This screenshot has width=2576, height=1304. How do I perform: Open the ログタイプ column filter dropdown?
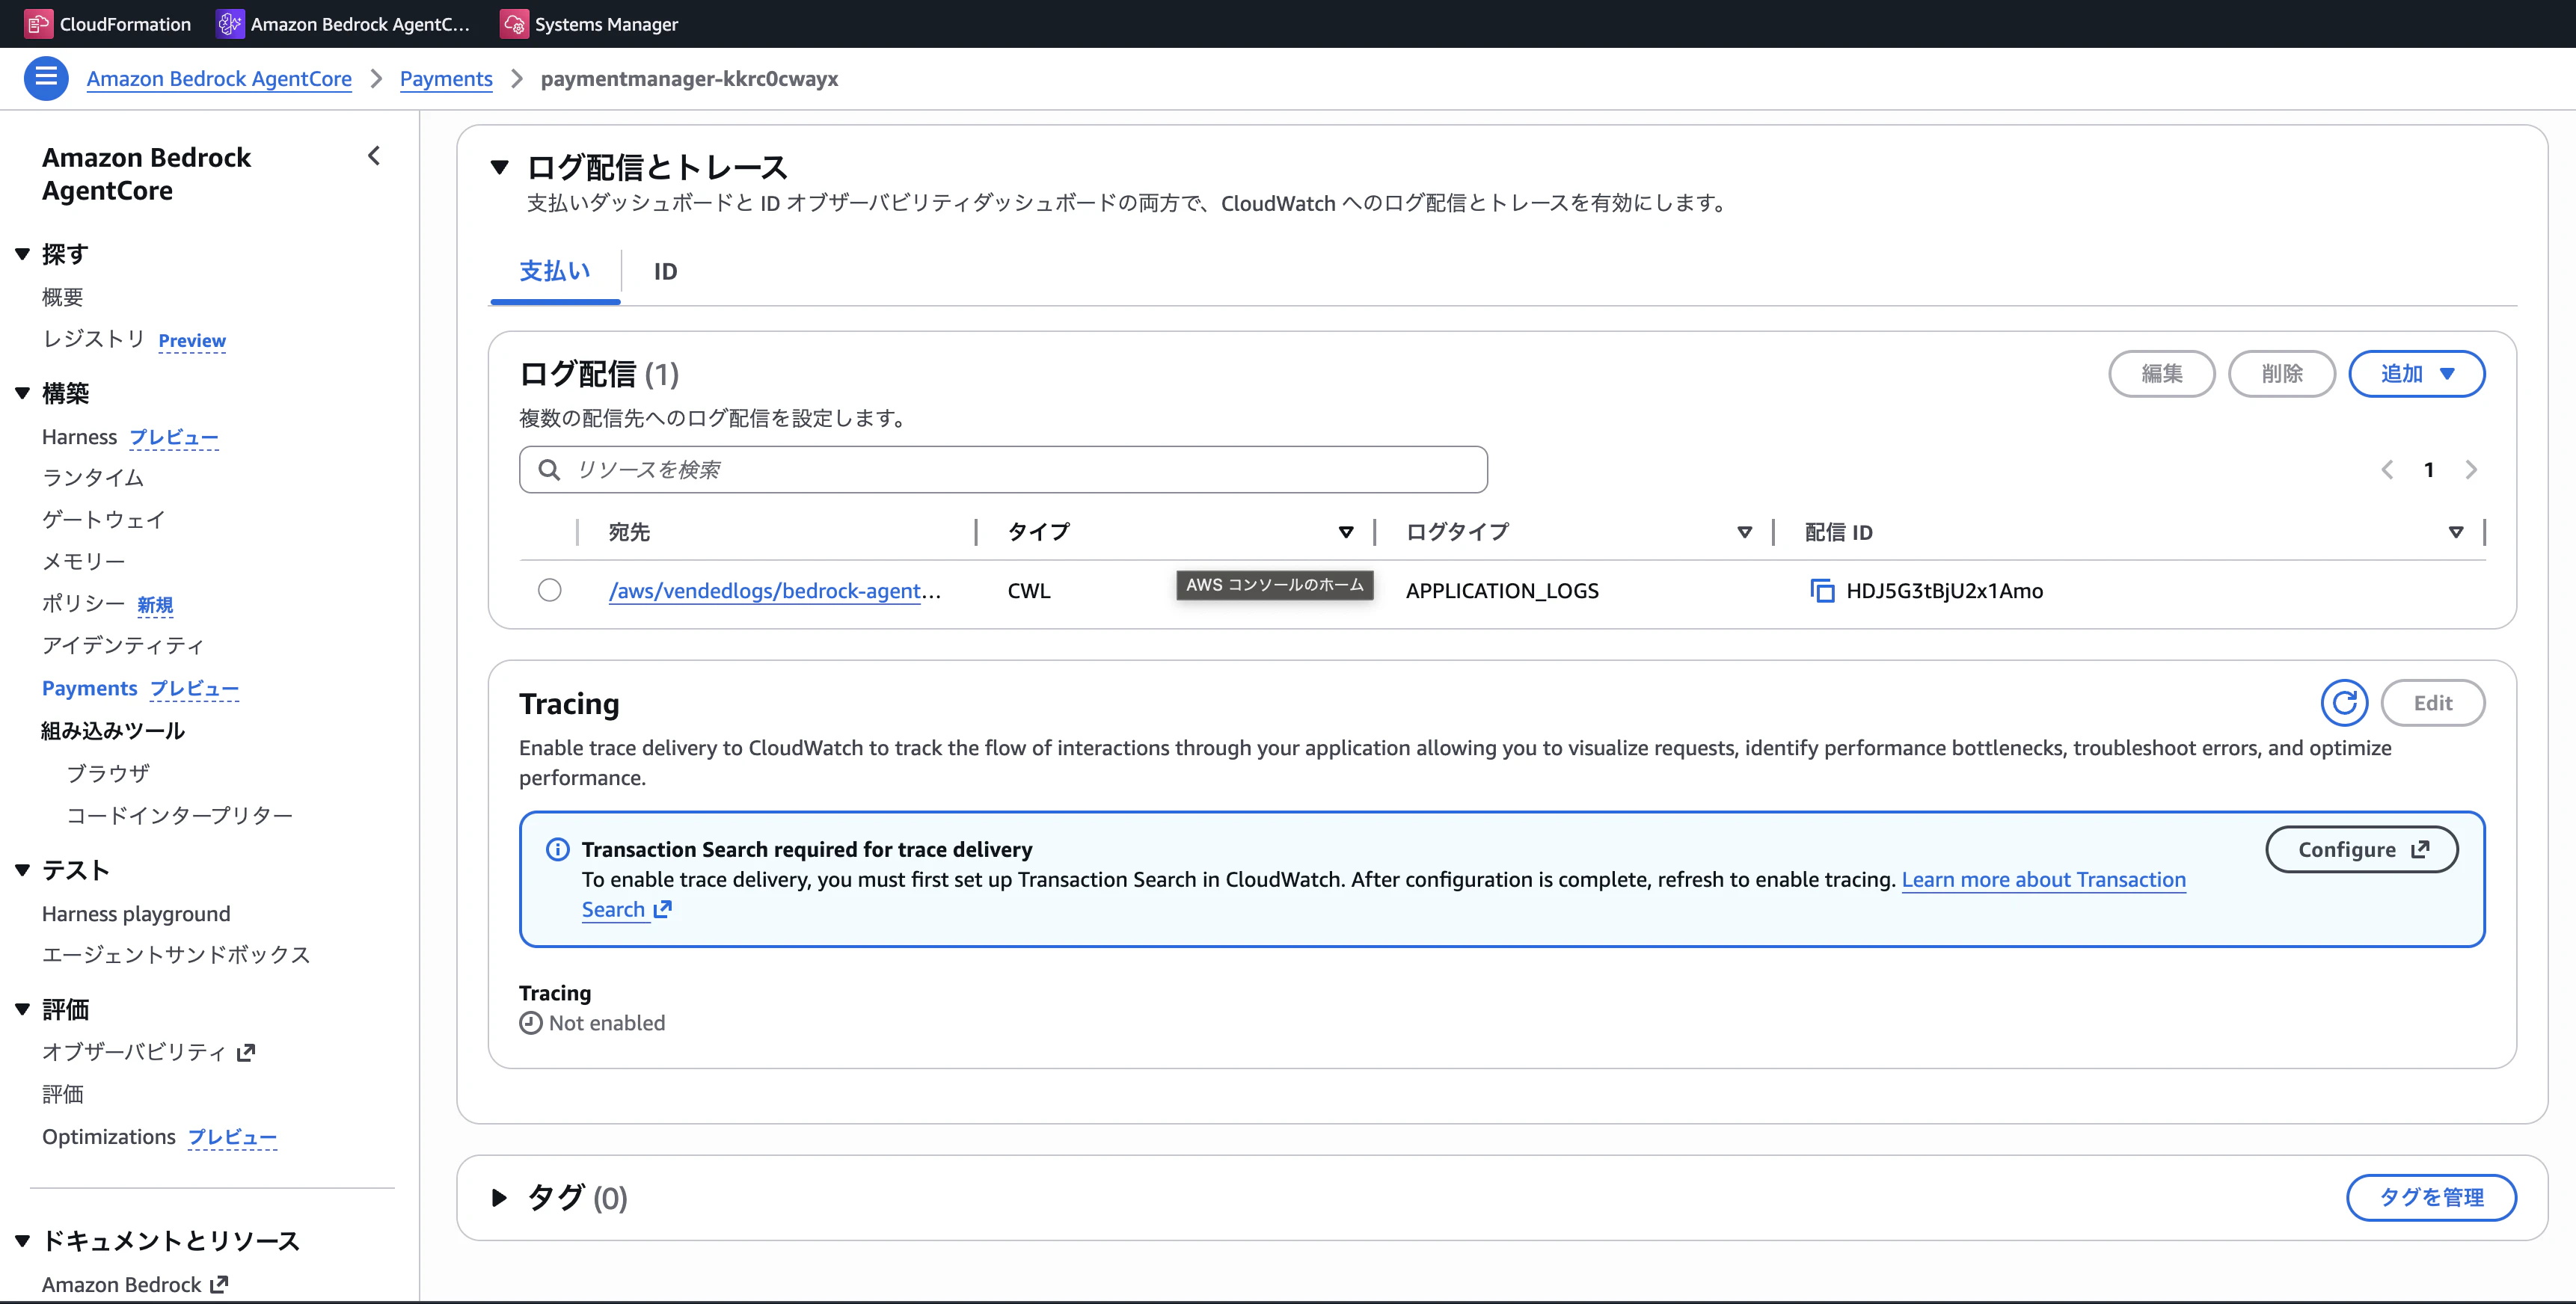pos(1744,532)
